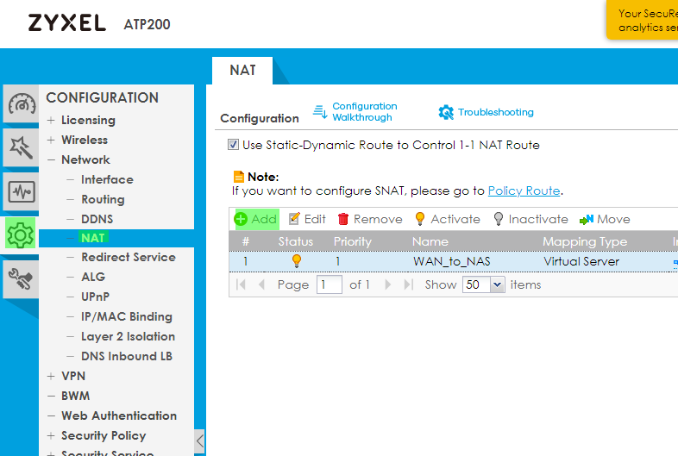Click the status bulb of WAN_to_NAS rule
This screenshot has width=678, height=456.
[x=297, y=261]
